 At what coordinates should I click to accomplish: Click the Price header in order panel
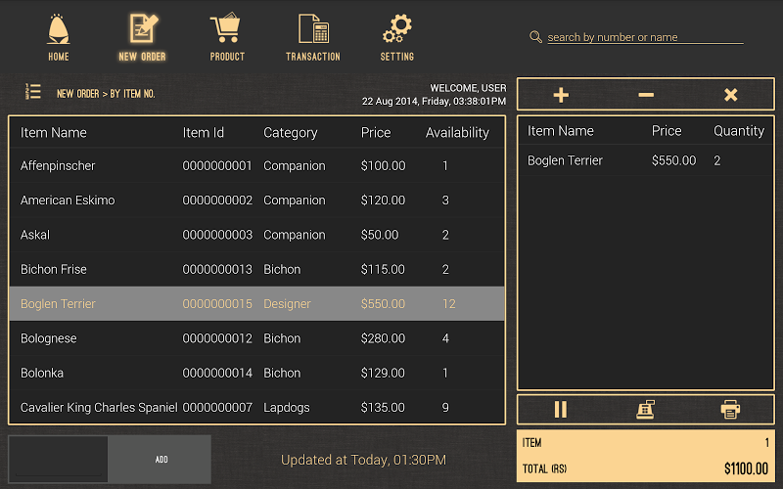[667, 131]
